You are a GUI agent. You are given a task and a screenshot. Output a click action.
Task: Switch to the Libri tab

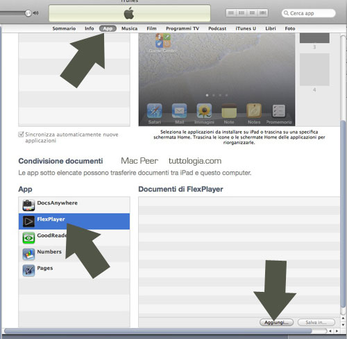[271, 28]
